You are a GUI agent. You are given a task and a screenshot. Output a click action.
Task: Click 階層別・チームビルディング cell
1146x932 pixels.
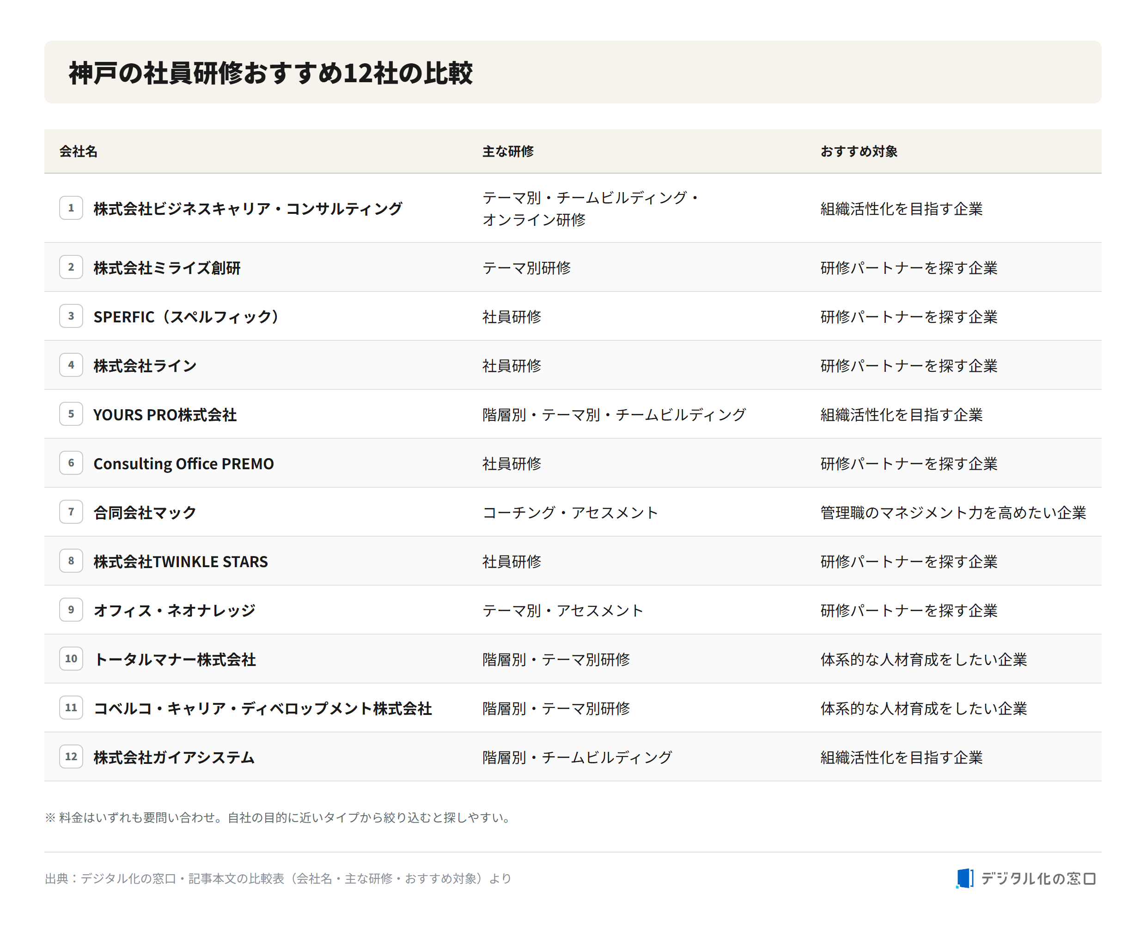pyautogui.click(x=577, y=757)
